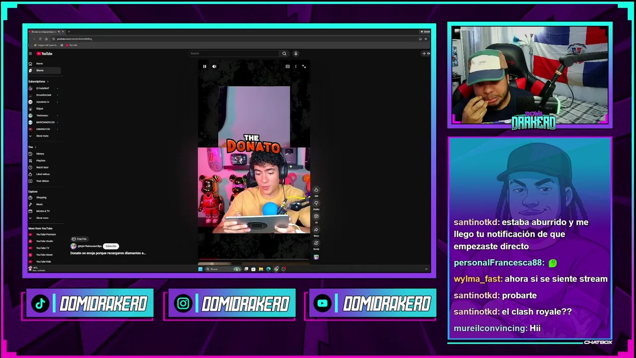This screenshot has height=358, width=636.
Task: Show hidden system tray icons
Action: (426, 269)
